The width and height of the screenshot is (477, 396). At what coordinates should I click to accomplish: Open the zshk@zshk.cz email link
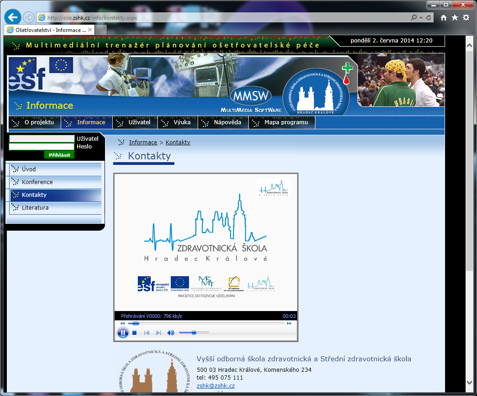(x=216, y=385)
